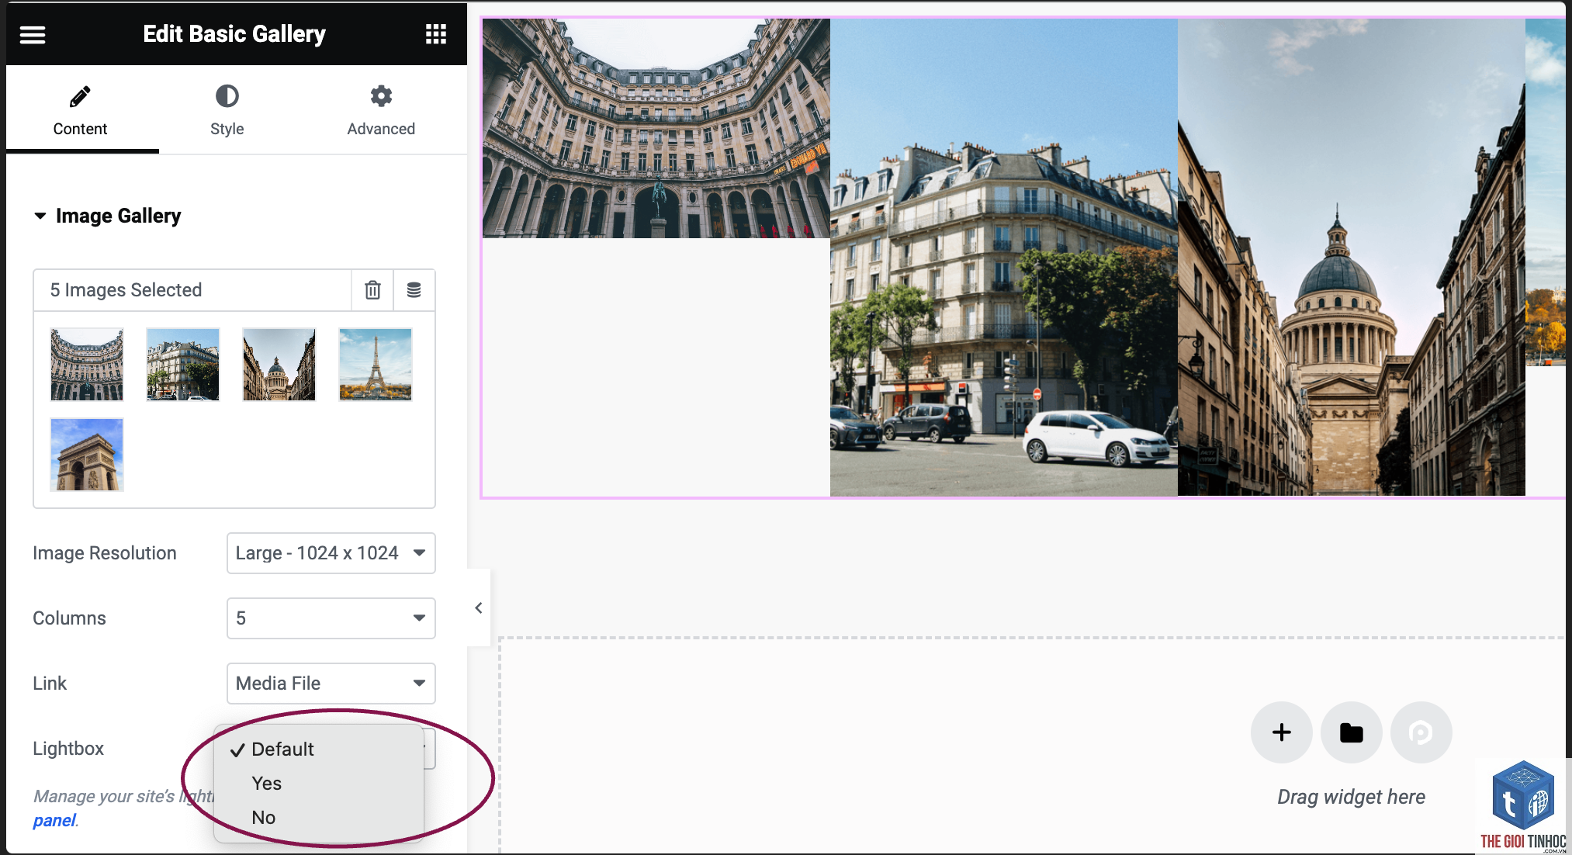Click the Image Resolution label
Viewport: 1572px width, 855px height.
(105, 553)
